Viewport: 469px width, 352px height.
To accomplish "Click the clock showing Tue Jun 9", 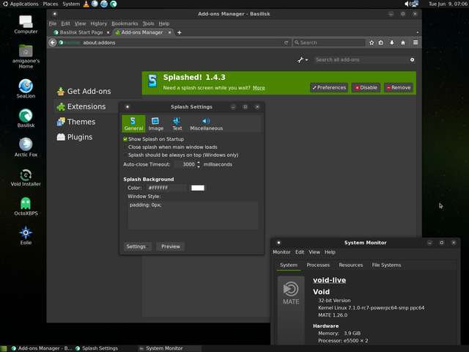I will [x=447, y=4].
